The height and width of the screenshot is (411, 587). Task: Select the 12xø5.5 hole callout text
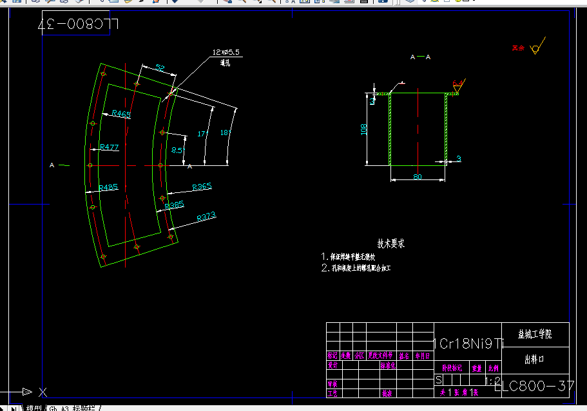pos(226,52)
